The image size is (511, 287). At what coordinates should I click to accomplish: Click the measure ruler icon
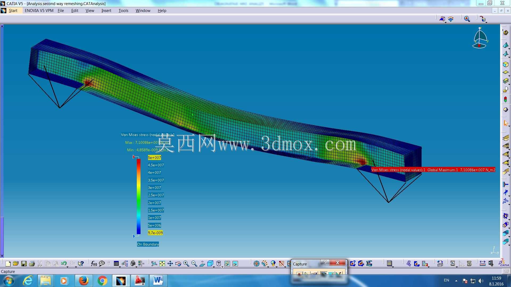click(482, 264)
